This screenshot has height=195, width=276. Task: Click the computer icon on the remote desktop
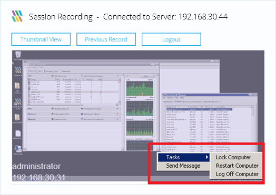[x=18, y=149]
